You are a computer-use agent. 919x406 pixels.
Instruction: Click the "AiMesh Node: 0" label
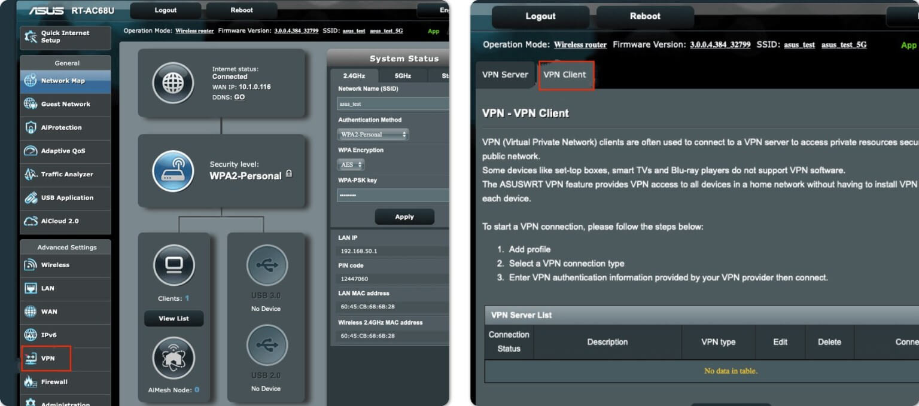174,390
